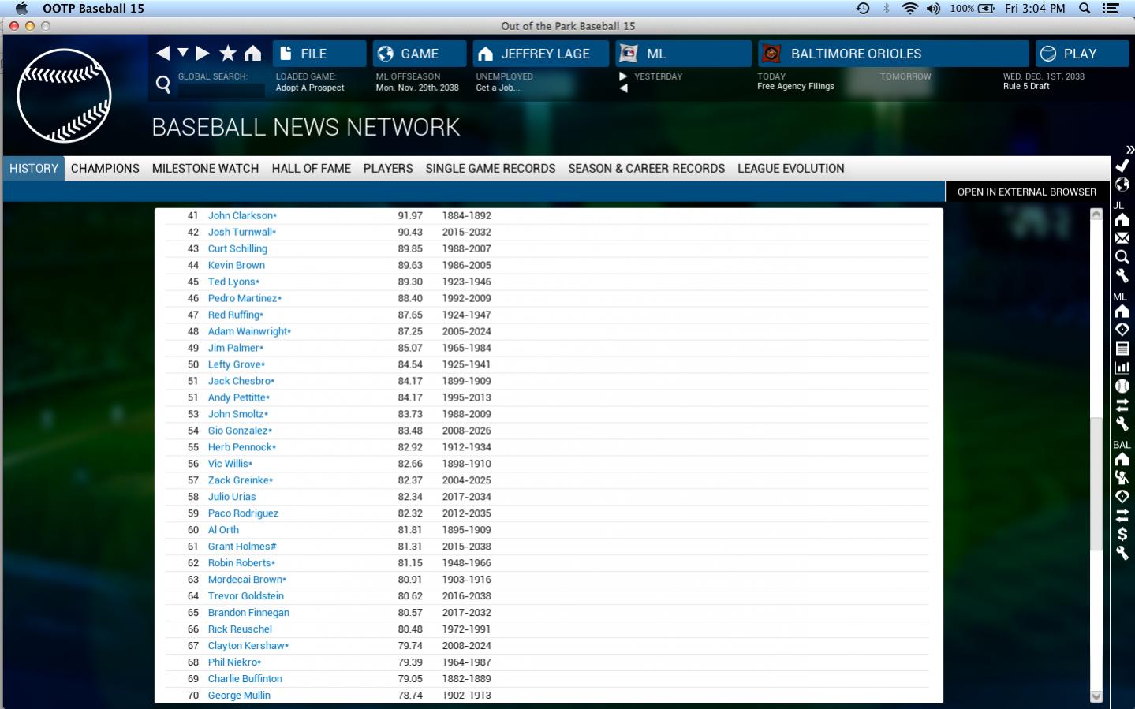
Task: Open JL home icon in sidebar
Action: pyautogui.click(x=1122, y=220)
